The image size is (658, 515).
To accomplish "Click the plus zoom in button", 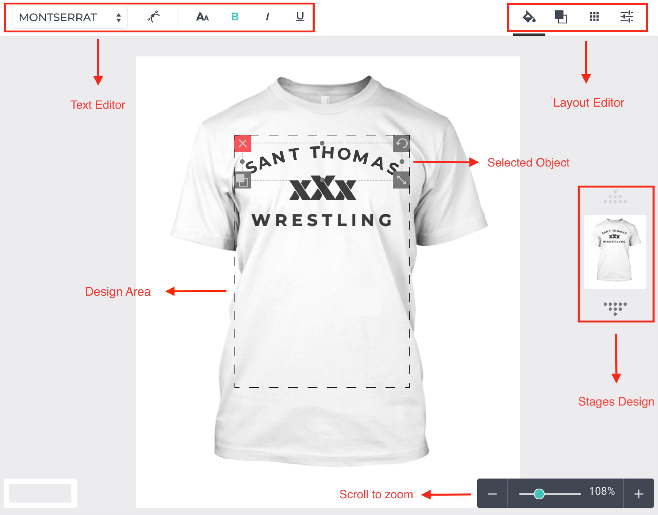I will [x=639, y=494].
